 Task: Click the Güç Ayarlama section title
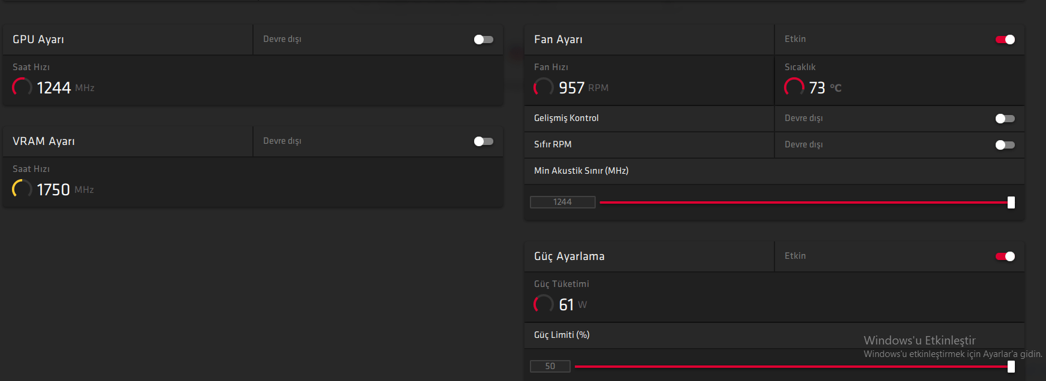pos(569,256)
